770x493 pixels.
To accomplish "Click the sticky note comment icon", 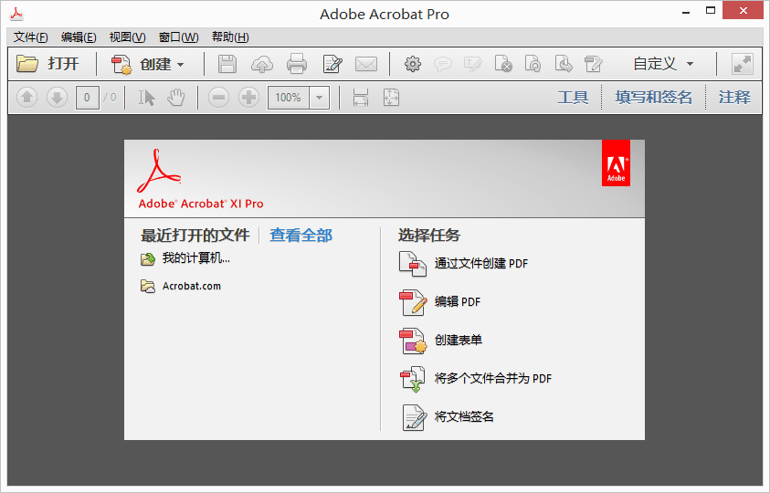I will click(442, 64).
